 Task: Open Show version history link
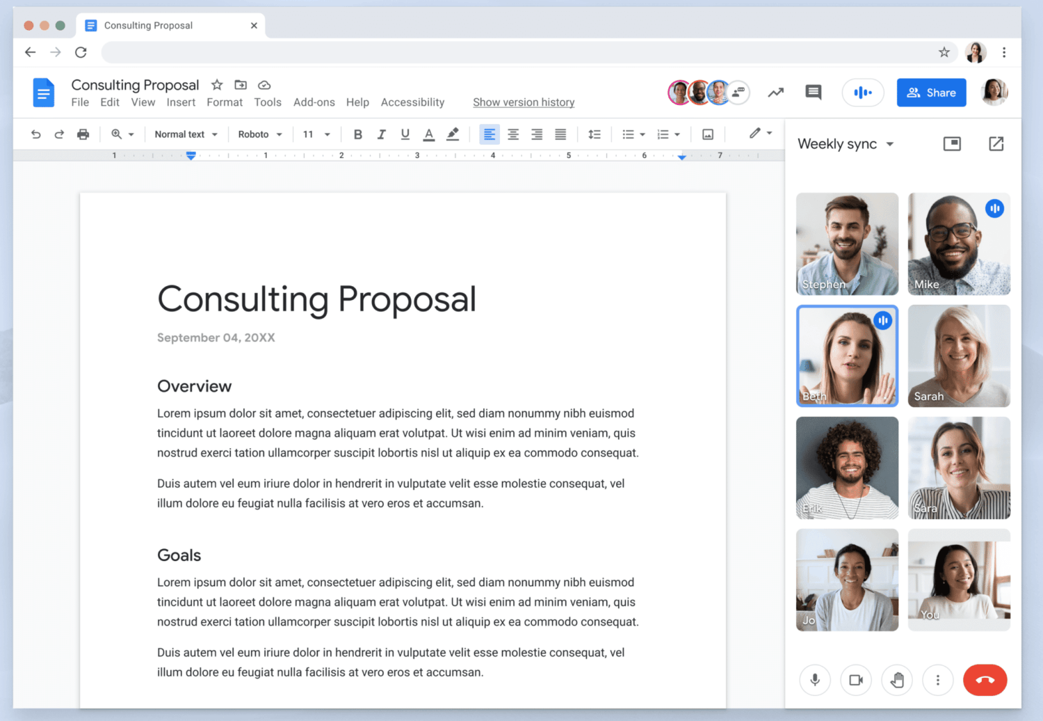click(x=523, y=102)
